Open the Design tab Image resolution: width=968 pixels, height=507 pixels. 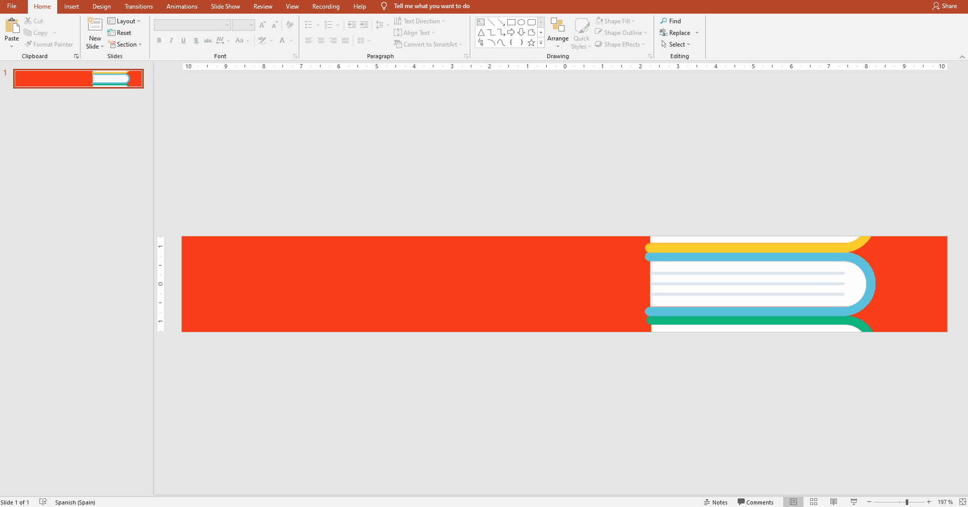click(101, 7)
